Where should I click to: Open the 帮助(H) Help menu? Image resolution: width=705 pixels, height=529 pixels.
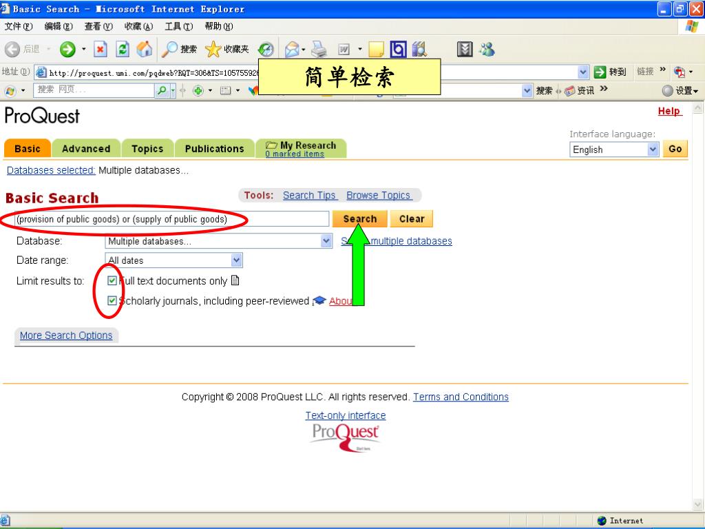(218, 26)
